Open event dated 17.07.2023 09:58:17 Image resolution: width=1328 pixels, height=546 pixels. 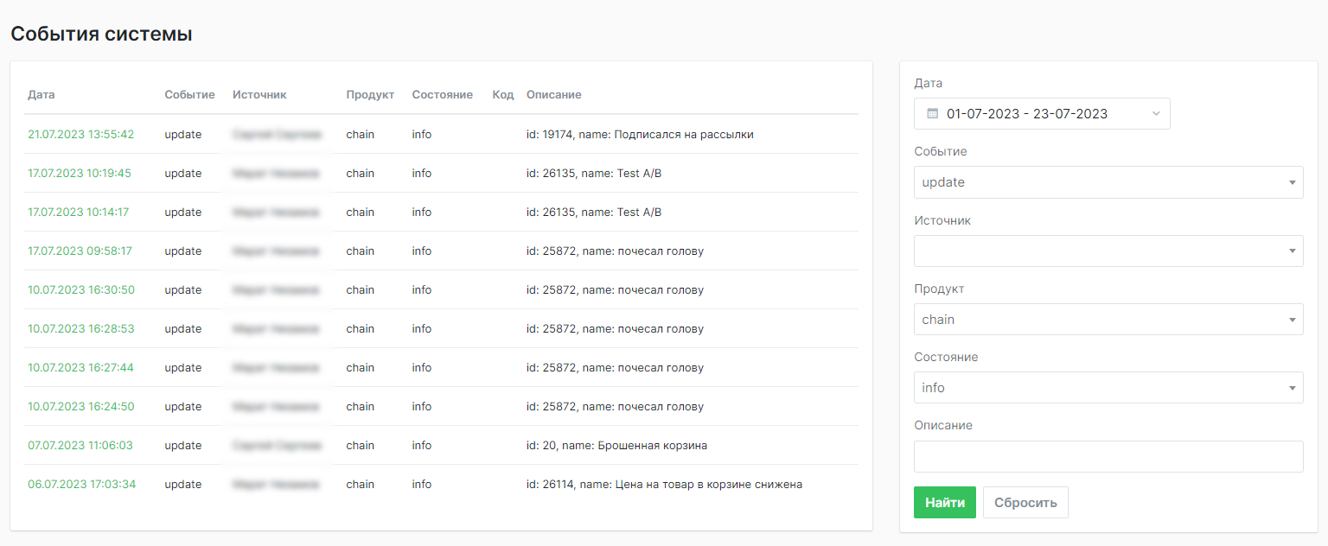(80, 251)
